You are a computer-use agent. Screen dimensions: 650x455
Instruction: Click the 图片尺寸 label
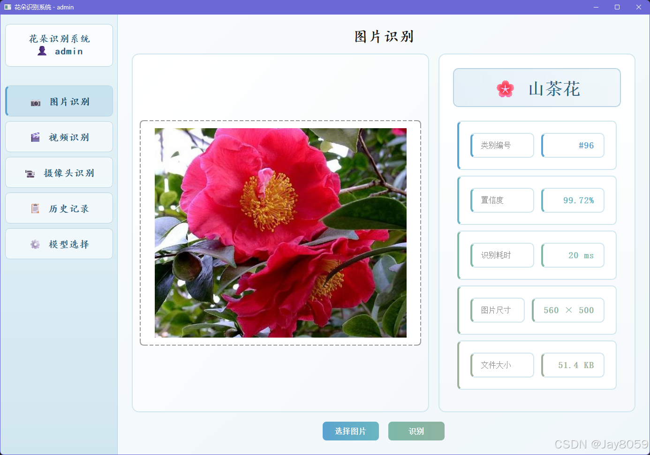(x=496, y=310)
